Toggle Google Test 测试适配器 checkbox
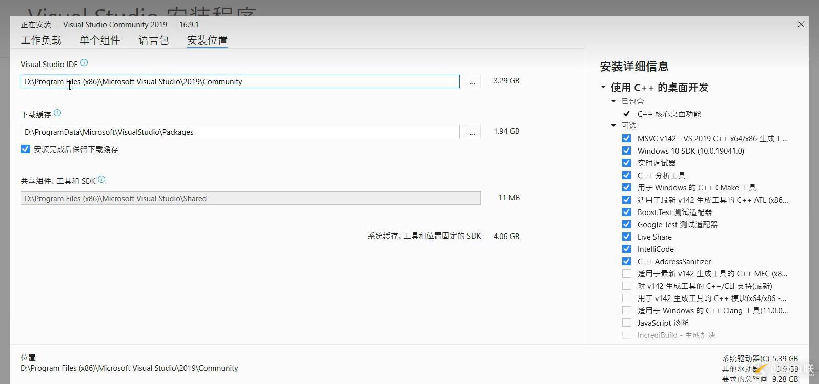This screenshot has height=384, width=819. (x=626, y=224)
